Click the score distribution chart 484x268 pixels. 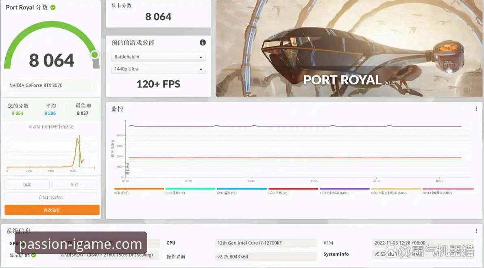[51, 152]
